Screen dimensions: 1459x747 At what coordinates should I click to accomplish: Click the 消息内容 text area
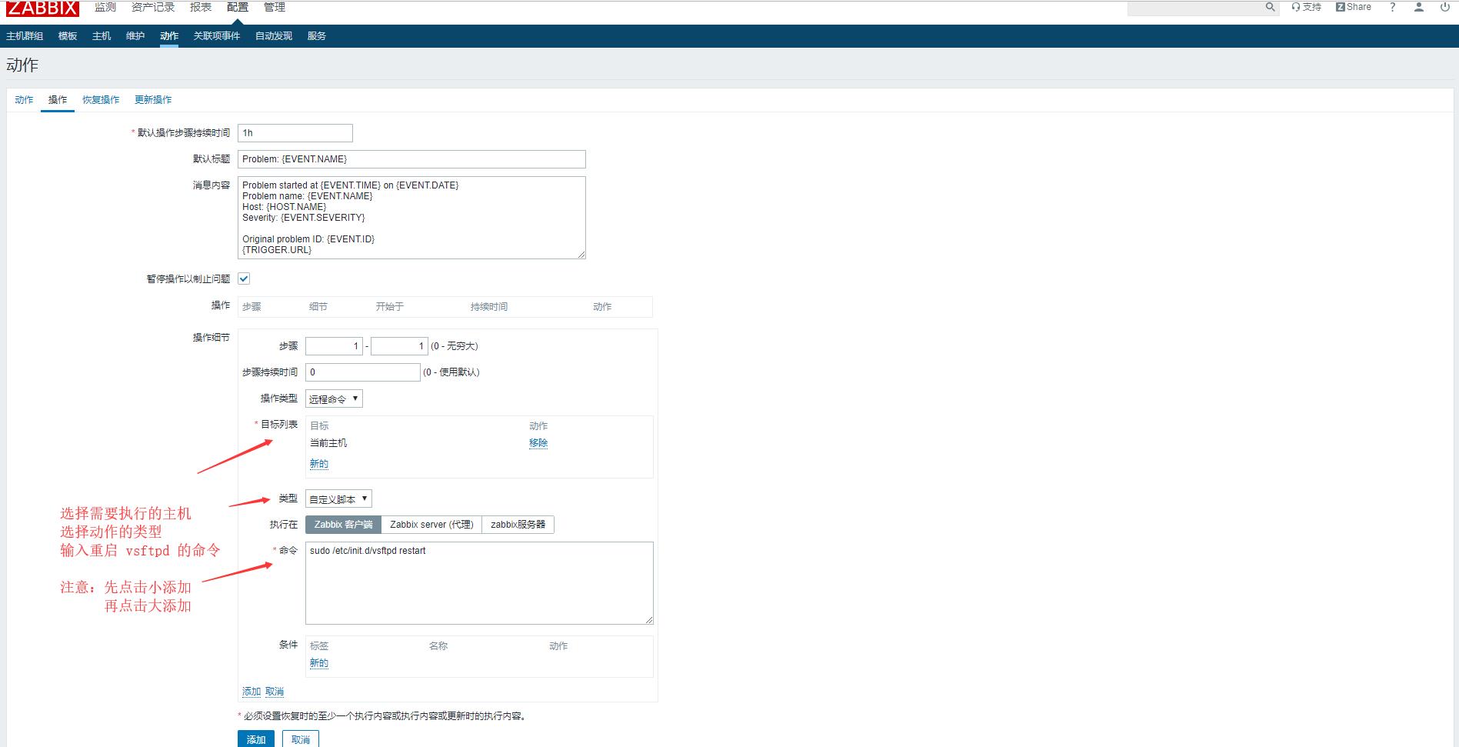coord(411,218)
